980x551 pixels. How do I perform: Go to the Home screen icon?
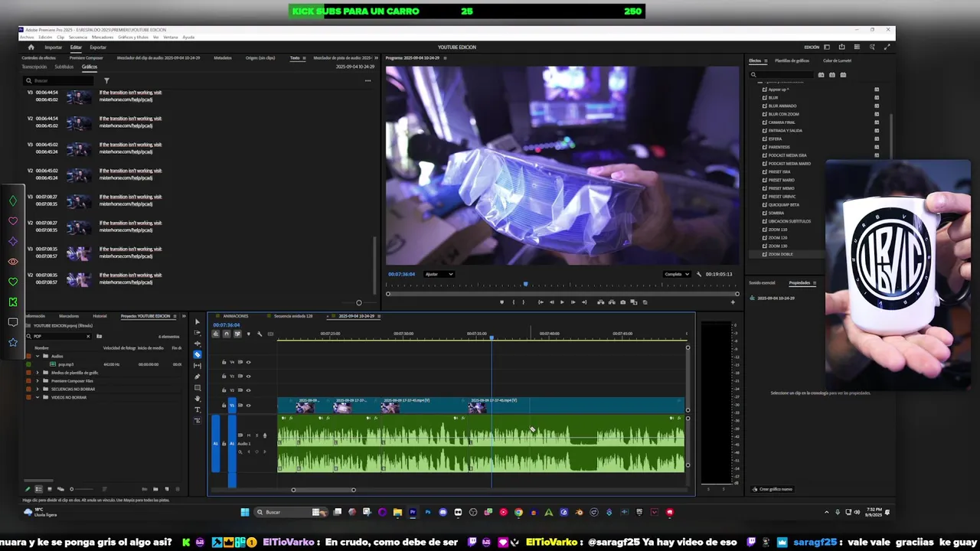tap(31, 47)
